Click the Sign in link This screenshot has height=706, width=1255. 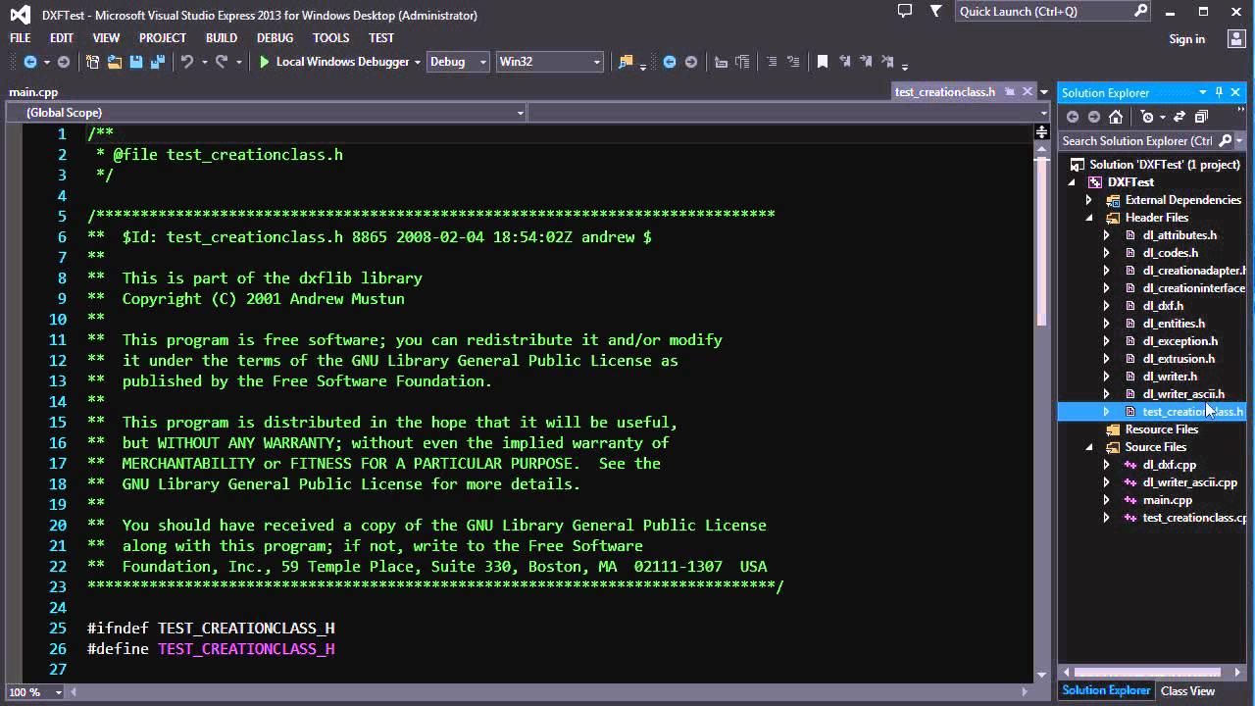tap(1186, 39)
